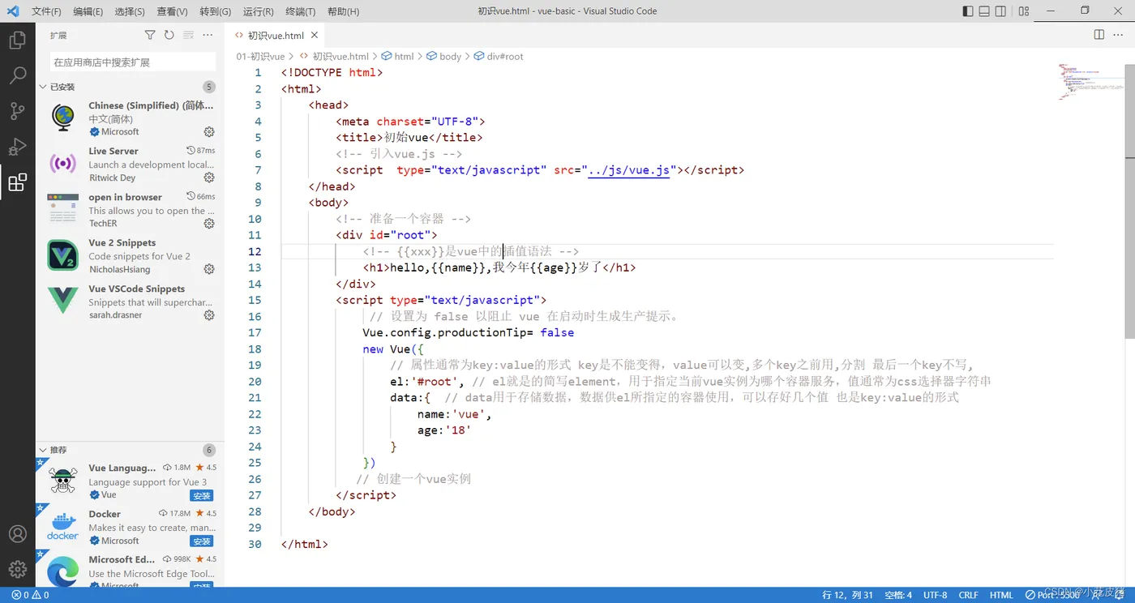This screenshot has width=1135, height=603.
Task: Select the Vue 2 Snippets extension icon
Action: [63, 255]
